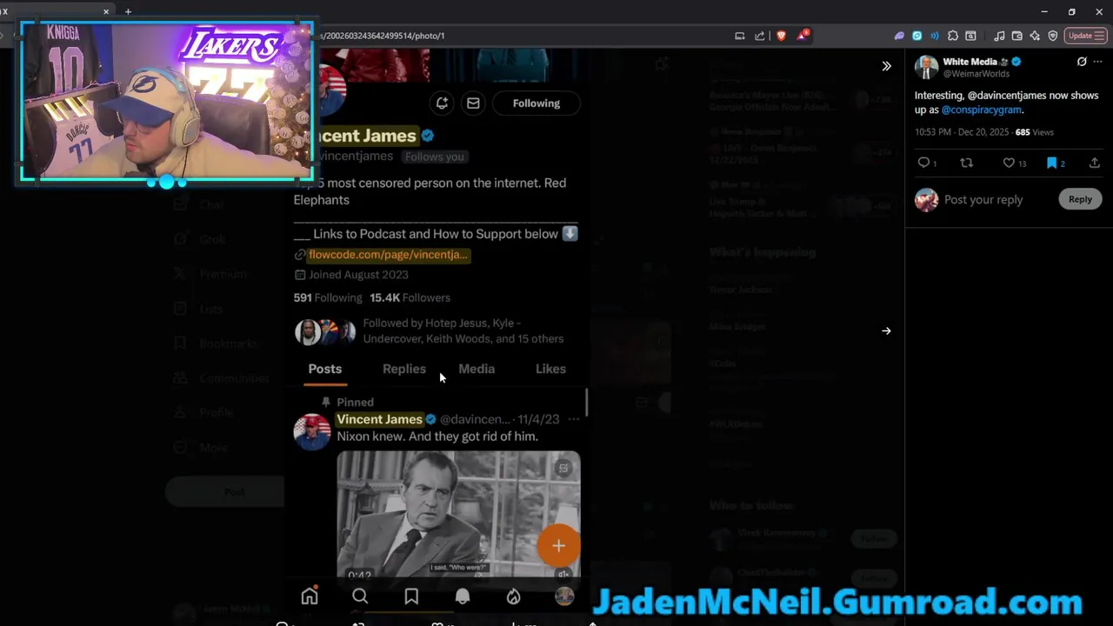This screenshot has width=1113, height=626.
Task: Open Search in the bottom nav bar
Action: pos(360,596)
